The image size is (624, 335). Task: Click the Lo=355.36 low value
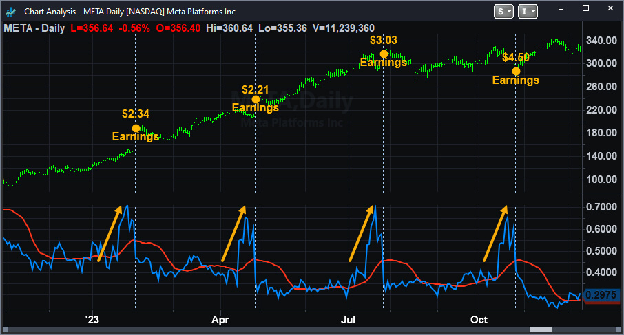[282, 28]
